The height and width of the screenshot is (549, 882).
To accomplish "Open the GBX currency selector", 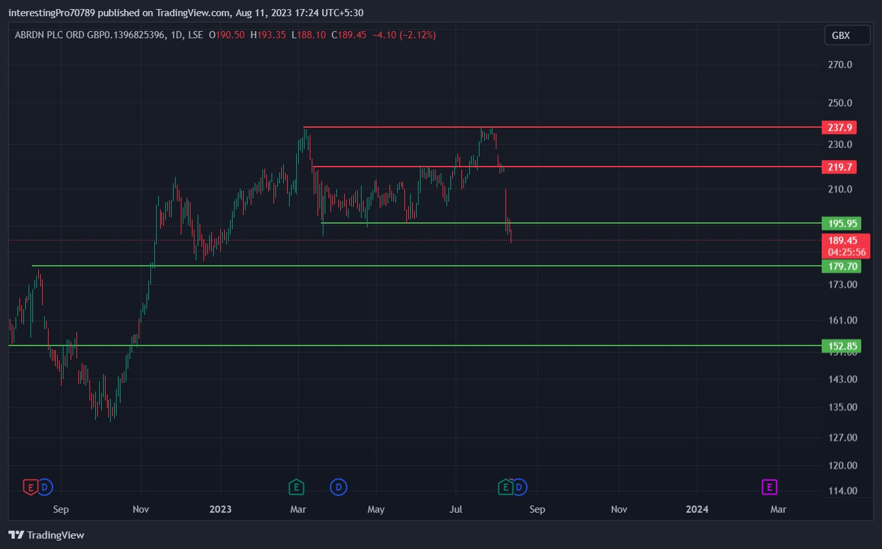I will (847, 36).
